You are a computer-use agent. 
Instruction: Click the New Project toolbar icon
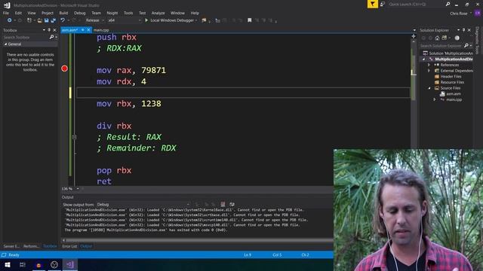pyautogui.click(x=29, y=20)
